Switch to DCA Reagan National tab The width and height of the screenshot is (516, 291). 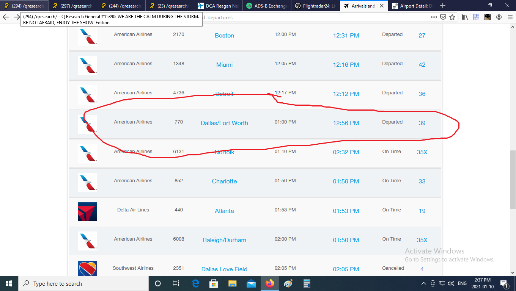coord(219,6)
